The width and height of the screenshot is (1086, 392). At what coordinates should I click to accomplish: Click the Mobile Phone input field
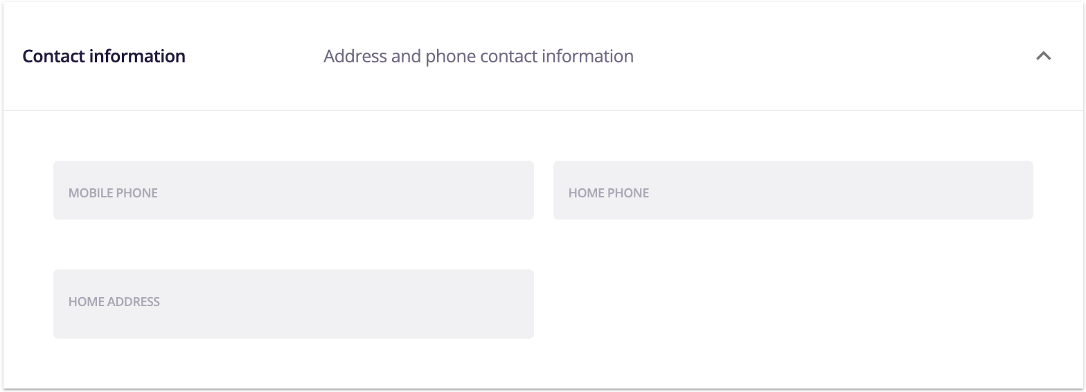coord(293,190)
